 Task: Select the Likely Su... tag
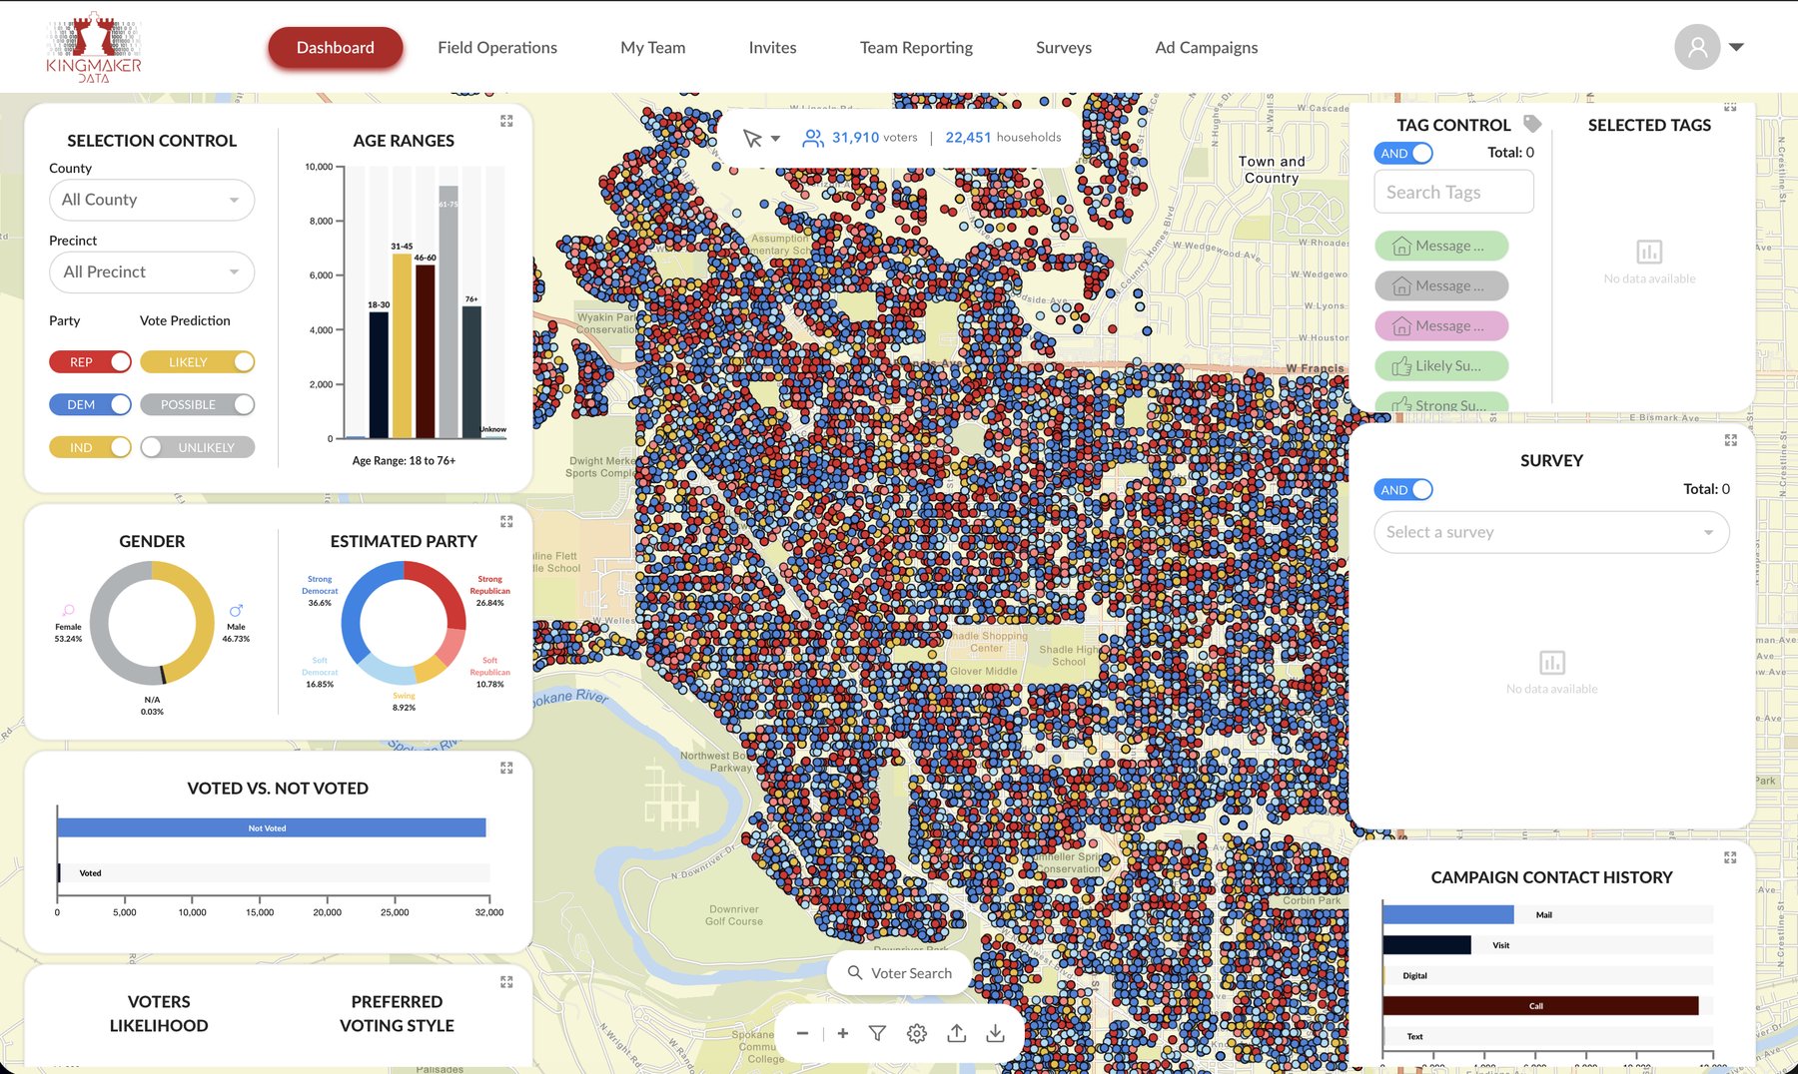tap(1441, 365)
